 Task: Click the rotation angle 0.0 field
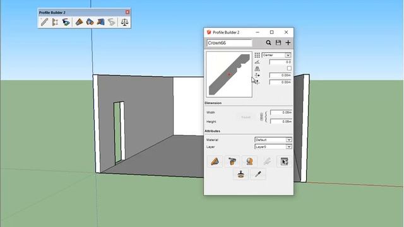tap(280, 62)
